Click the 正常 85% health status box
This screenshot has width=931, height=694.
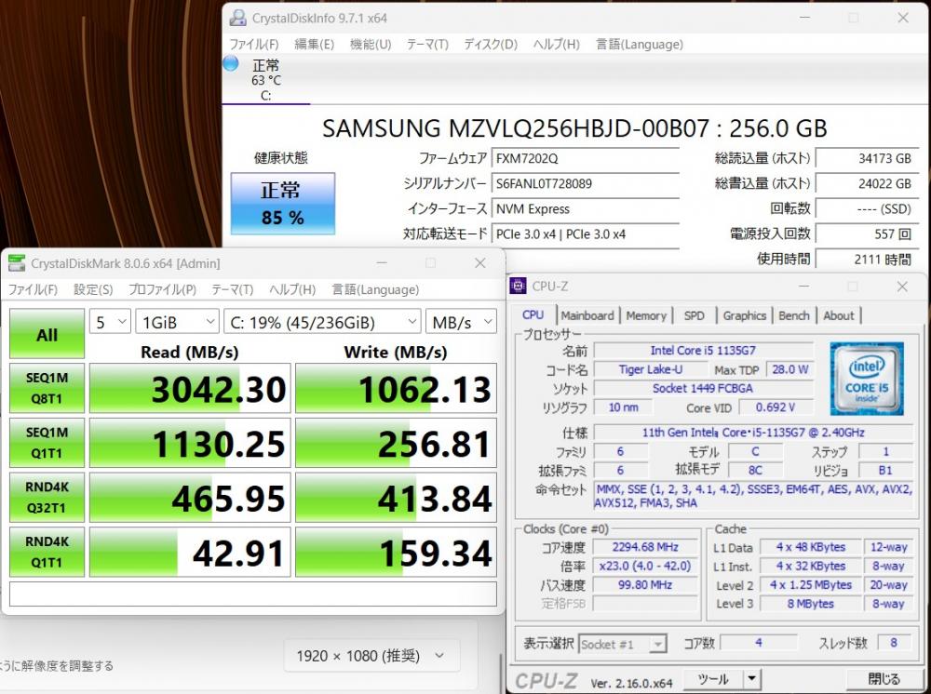pyautogui.click(x=282, y=203)
